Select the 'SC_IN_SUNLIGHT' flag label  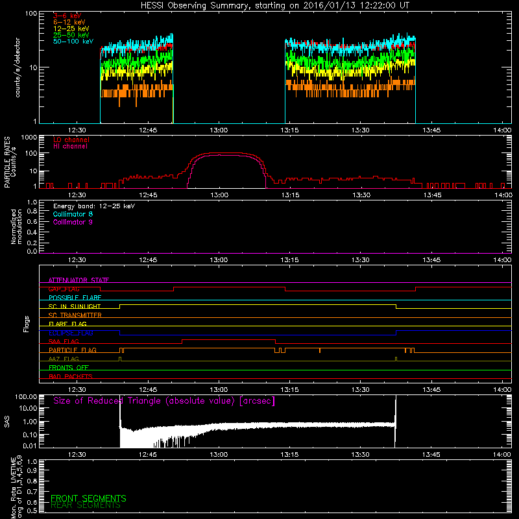tap(75, 306)
